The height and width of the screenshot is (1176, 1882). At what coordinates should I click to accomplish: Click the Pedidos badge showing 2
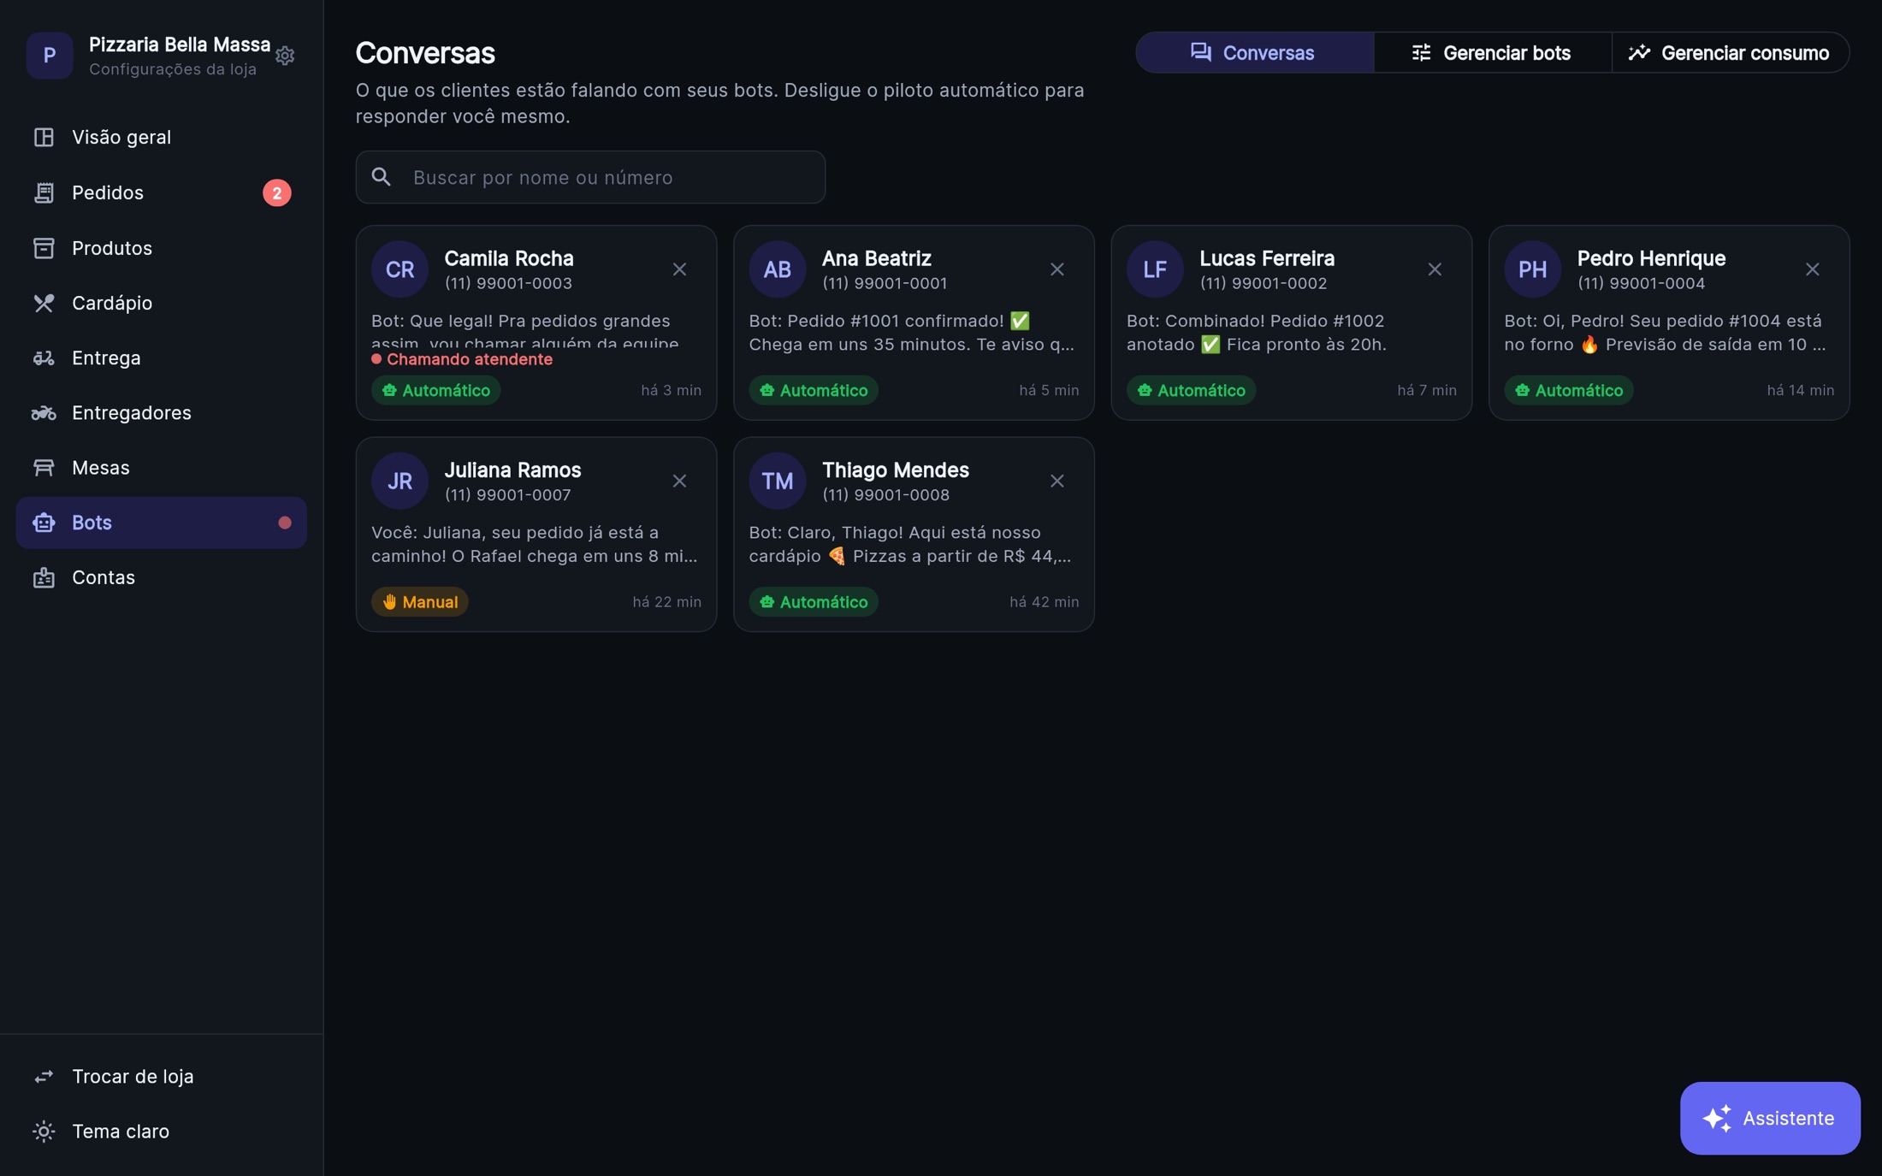tap(276, 192)
